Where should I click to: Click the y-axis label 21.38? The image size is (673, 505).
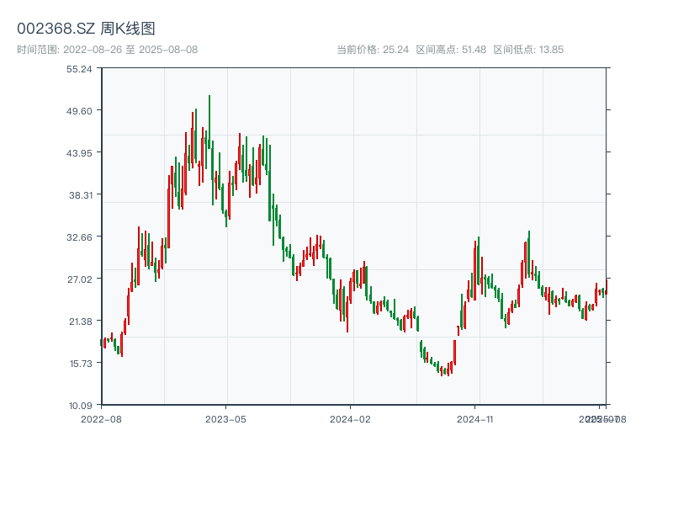[81, 322]
